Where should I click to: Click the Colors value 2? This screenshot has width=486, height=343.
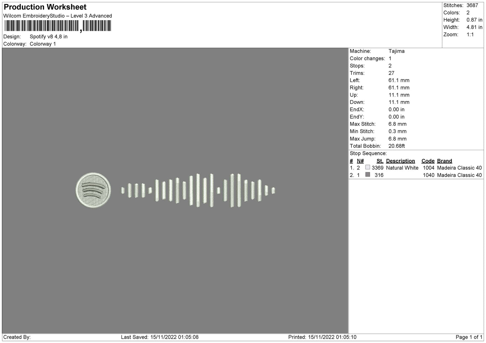(468, 13)
